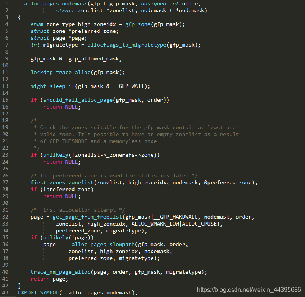Click line number 15 in gutter
The image size is (305, 297).
point(5,100)
